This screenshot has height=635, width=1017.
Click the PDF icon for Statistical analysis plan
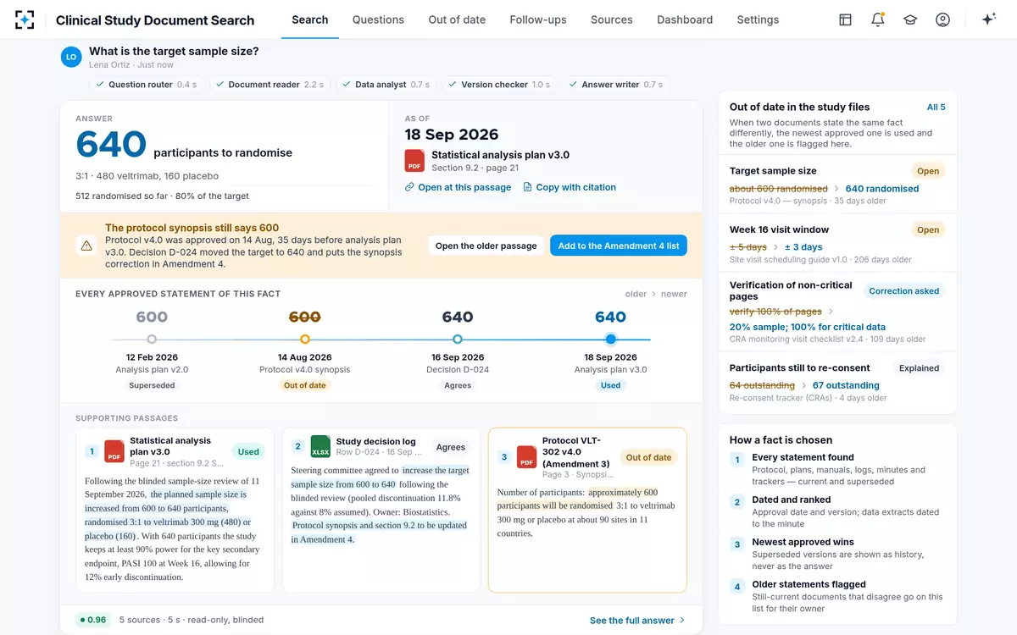click(414, 161)
